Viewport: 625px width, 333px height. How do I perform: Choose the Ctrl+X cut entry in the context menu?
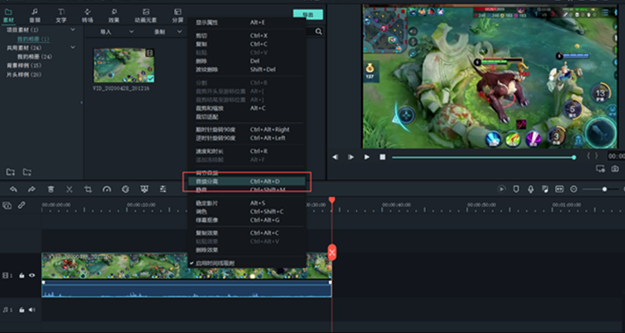[247, 35]
